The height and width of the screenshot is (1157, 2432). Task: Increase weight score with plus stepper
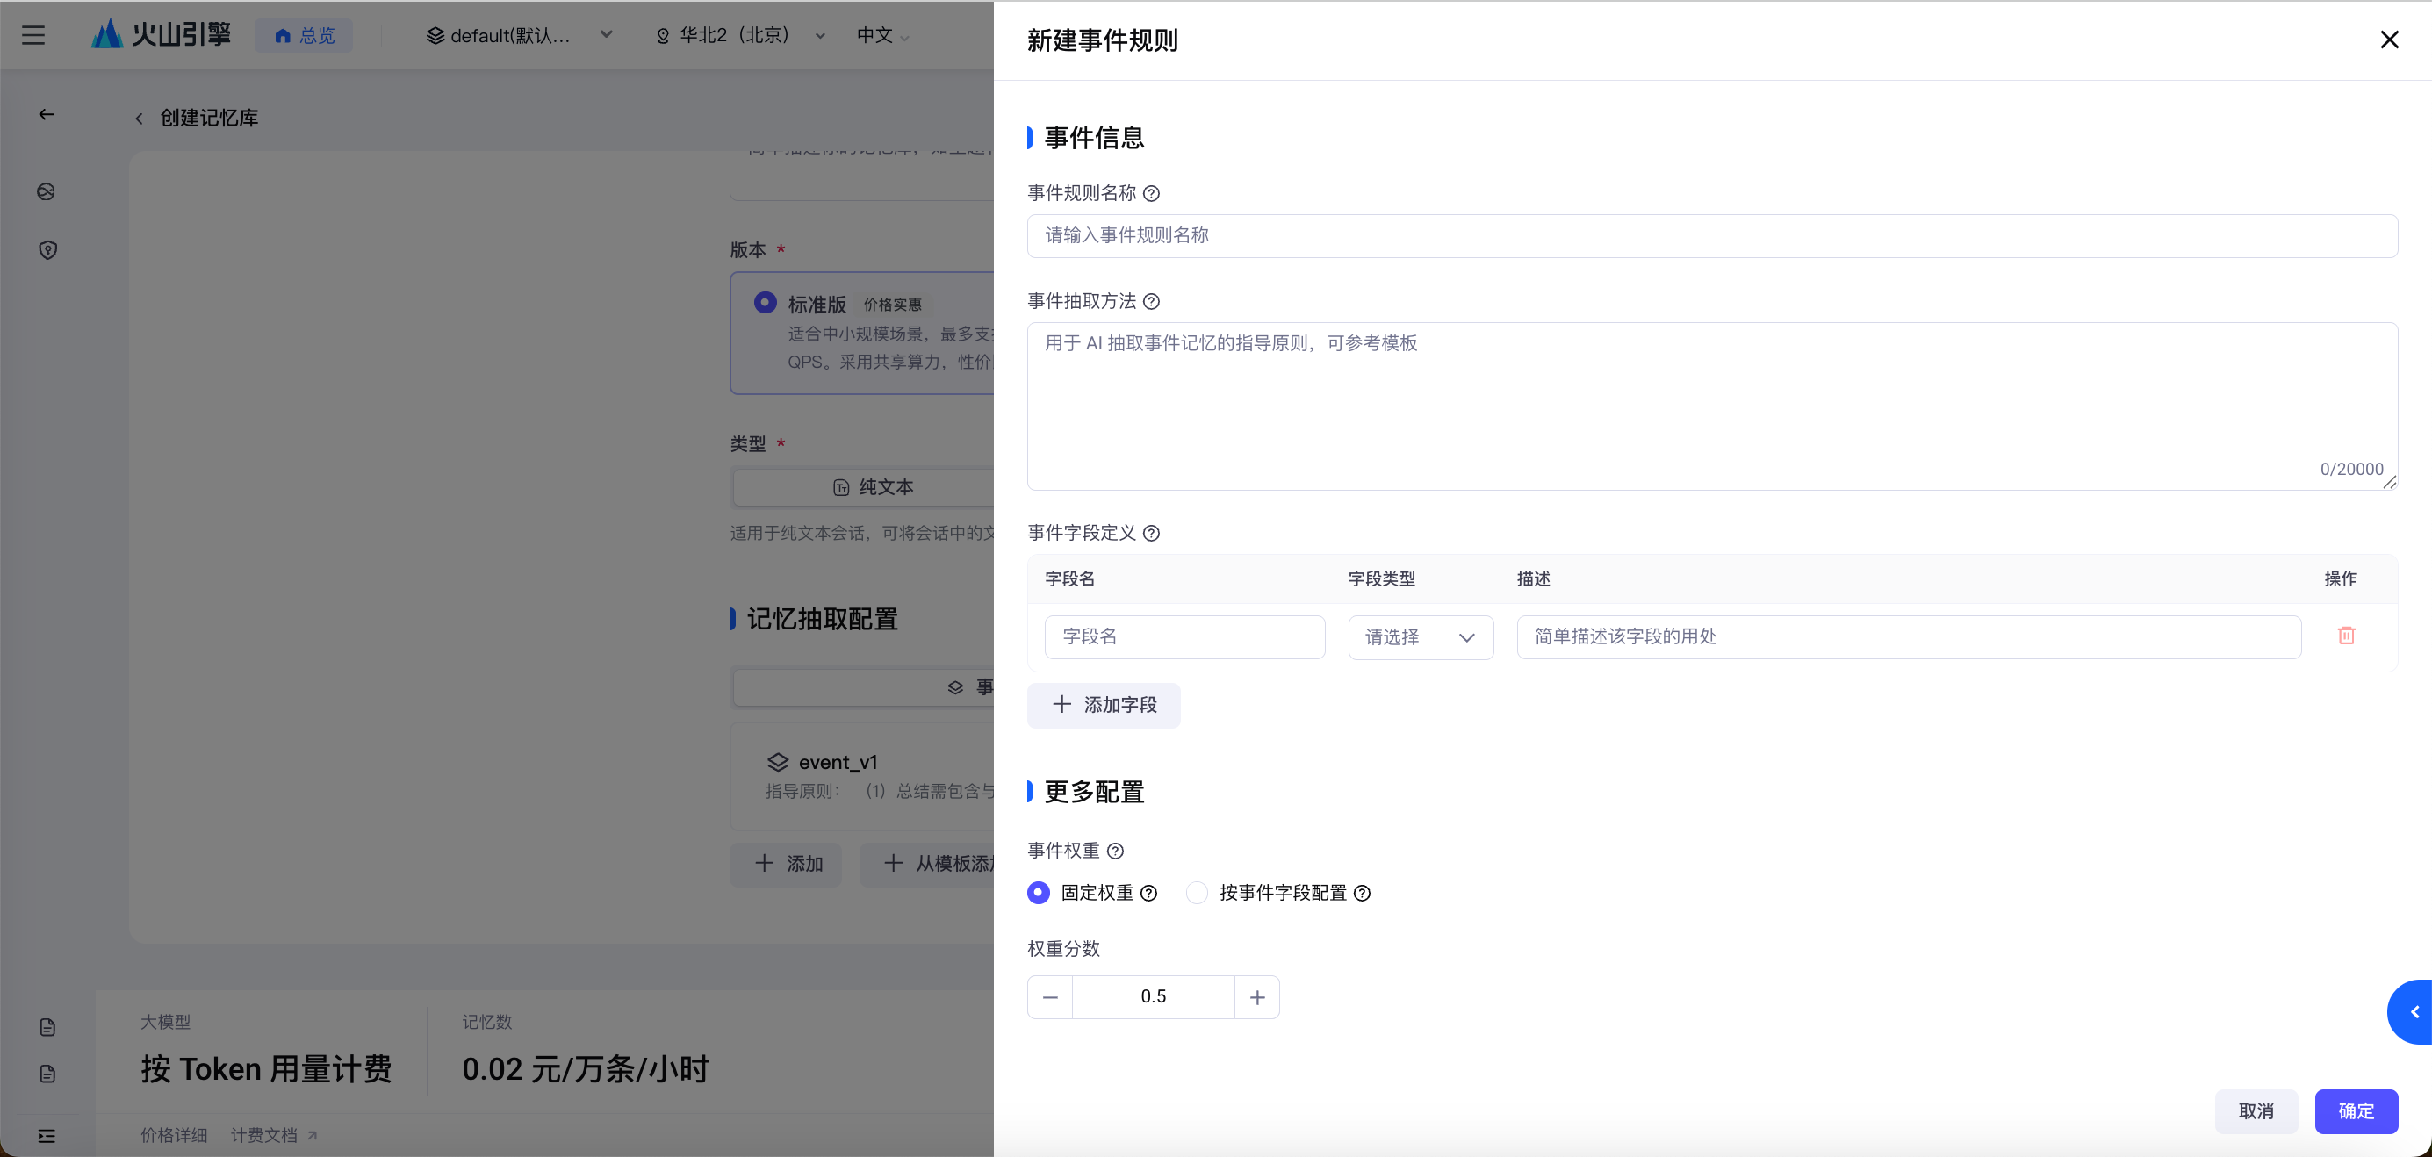click(x=1256, y=997)
